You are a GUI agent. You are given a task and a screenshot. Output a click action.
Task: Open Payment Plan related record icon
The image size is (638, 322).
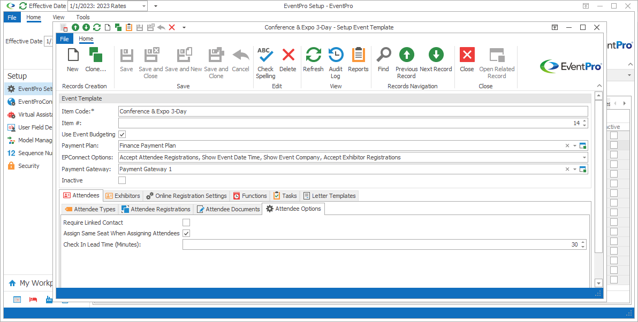(583, 145)
